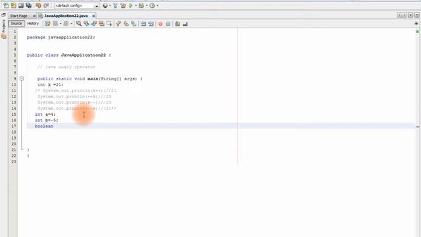Click the Profile Project icon
Viewport: 421px width, 237px height.
(x=152, y=6)
